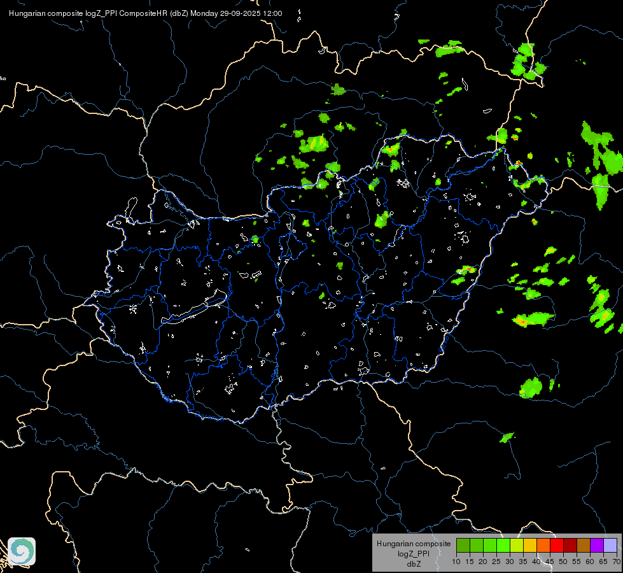Click the legend scale value '35'

point(523,562)
